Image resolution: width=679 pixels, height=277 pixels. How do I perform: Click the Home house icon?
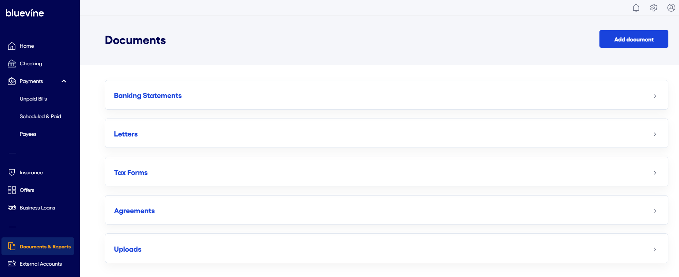[12, 46]
